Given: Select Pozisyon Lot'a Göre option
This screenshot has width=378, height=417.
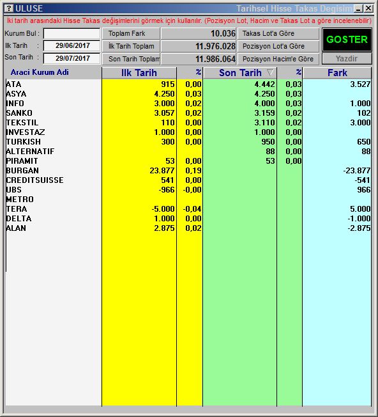Looking at the screenshot, I should tap(278, 46).
